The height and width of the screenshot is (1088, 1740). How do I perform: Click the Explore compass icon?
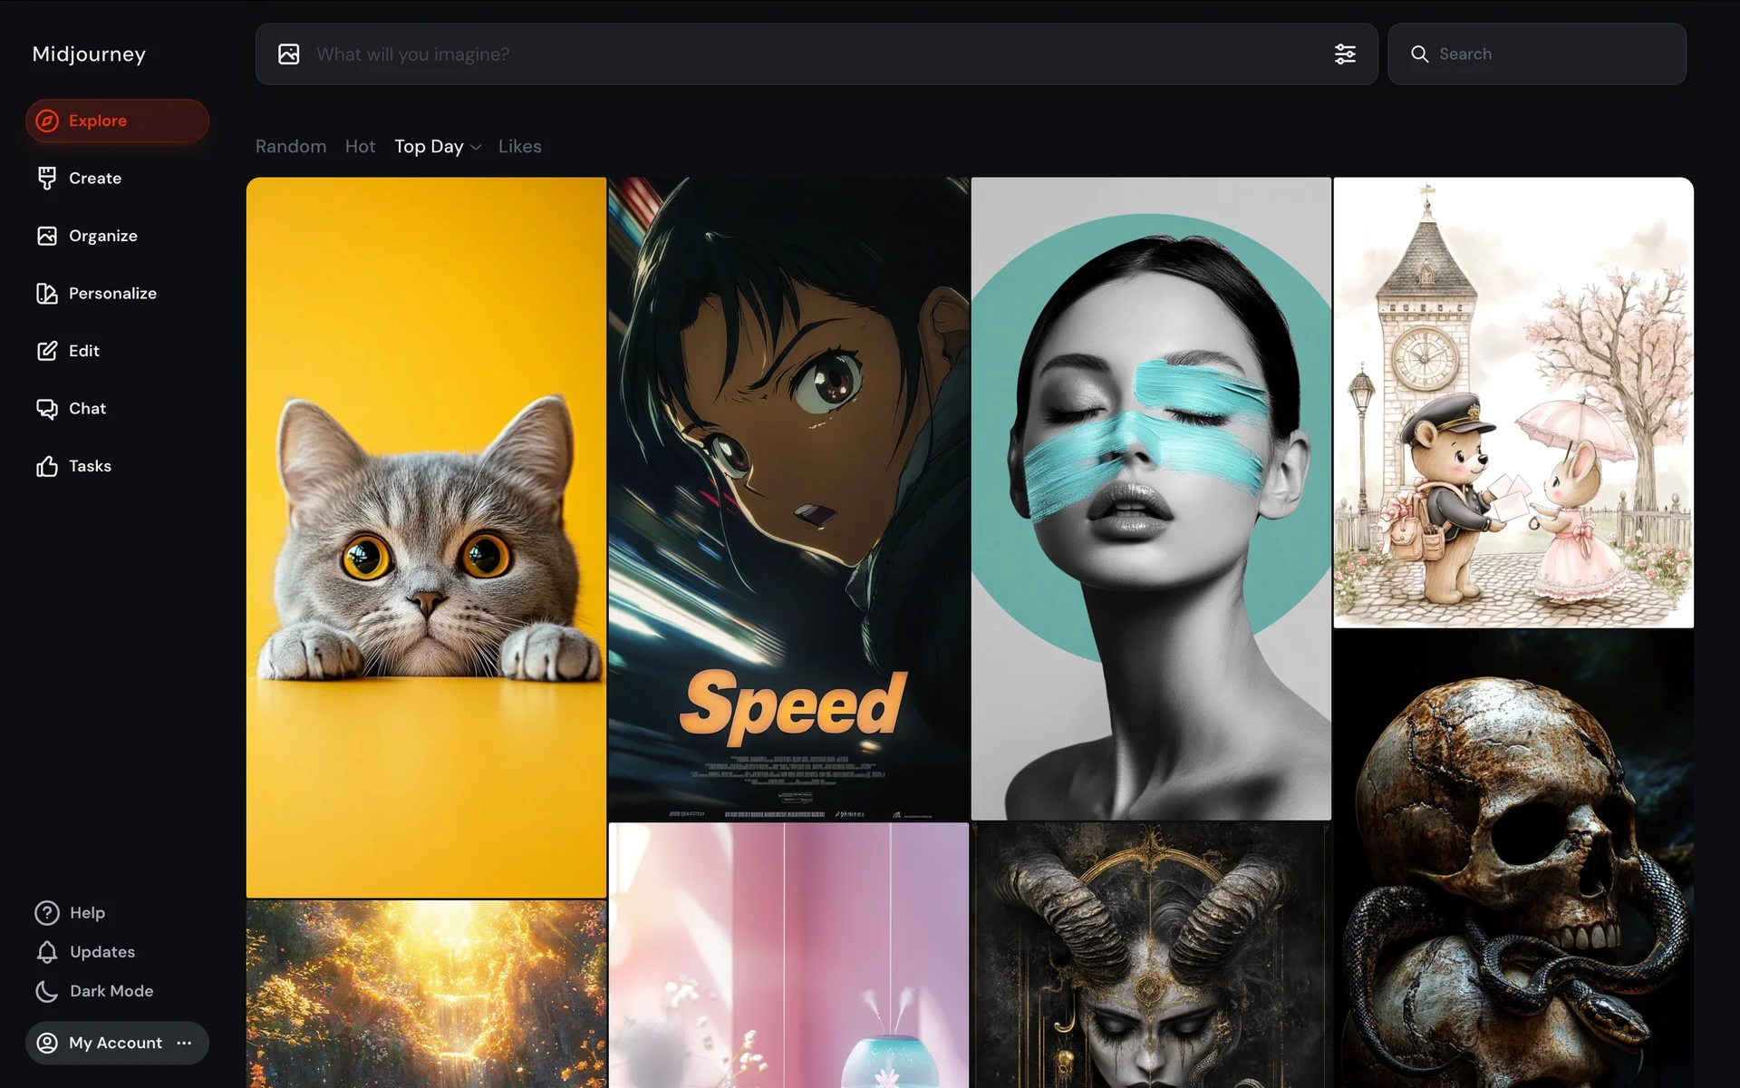coord(47,121)
